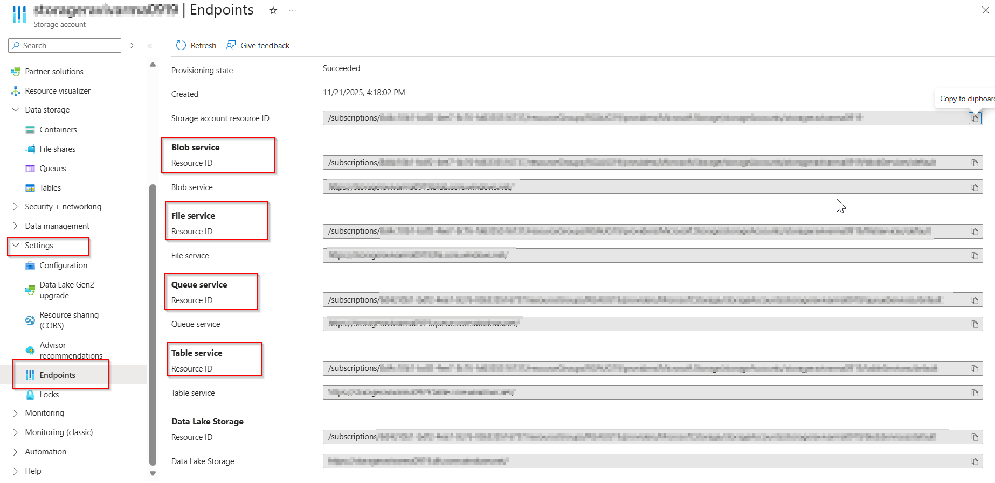This screenshot has width=995, height=483.
Task: Click the Containers icon in sidebar
Action: (30, 130)
